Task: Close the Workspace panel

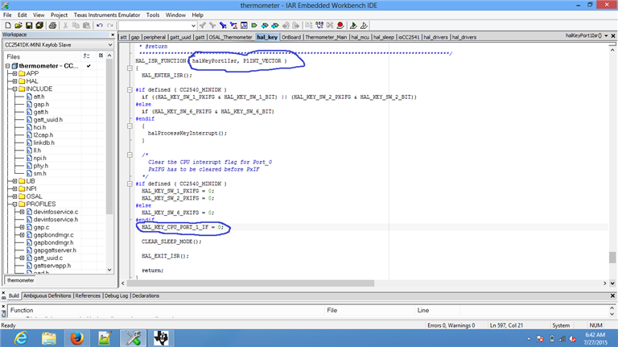Action: [113, 35]
